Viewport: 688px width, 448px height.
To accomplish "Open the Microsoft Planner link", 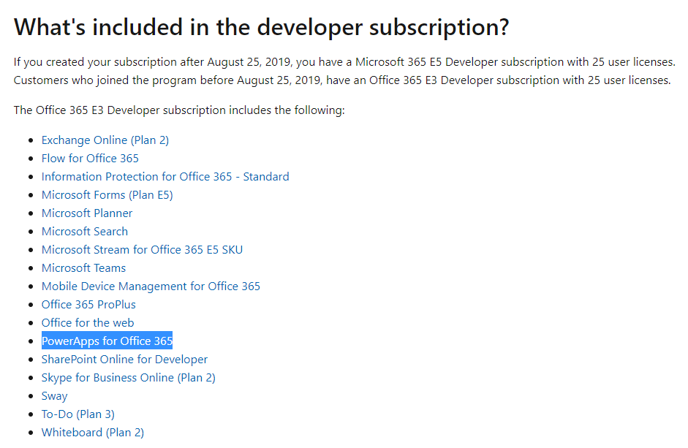I will coord(86,213).
